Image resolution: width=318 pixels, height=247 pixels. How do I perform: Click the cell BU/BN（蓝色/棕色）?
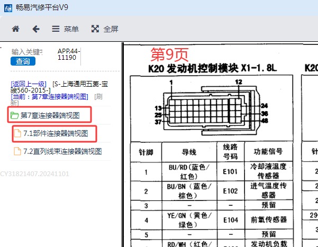[189, 191]
